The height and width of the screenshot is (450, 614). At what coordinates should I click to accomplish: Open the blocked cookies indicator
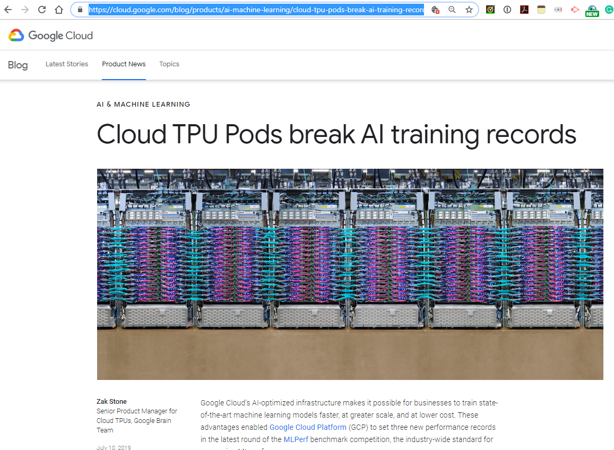click(435, 10)
